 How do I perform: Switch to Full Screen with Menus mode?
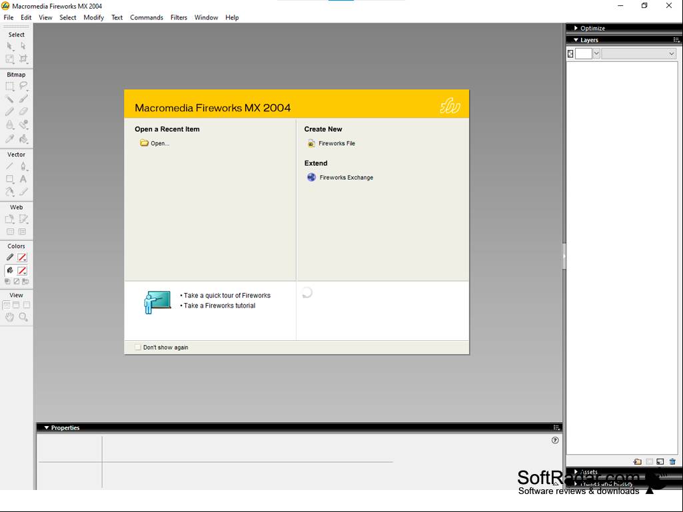point(16,305)
